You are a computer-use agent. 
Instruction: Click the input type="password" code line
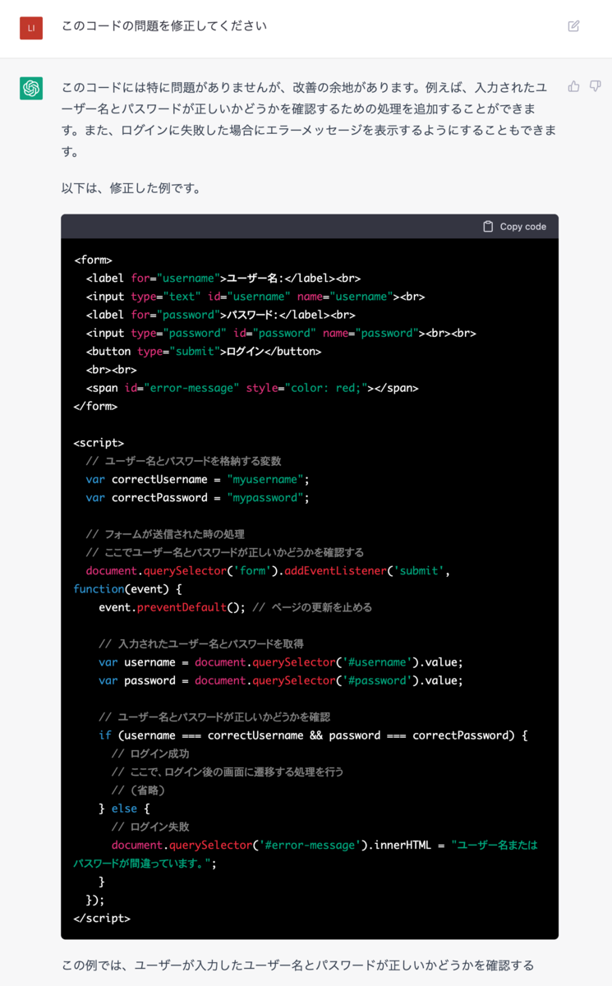[281, 333]
